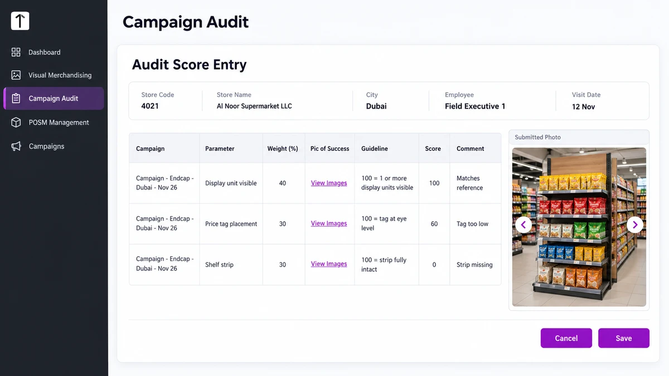Screen dimensions: 669x376
Task: Click guideline '100 = strip fully intact'
Action: tap(384, 265)
